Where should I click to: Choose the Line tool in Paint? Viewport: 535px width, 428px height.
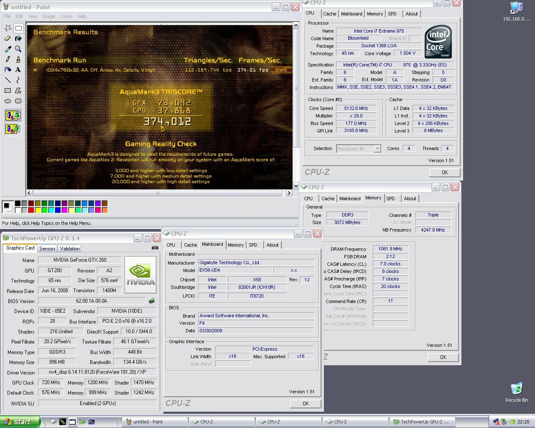pyautogui.click(x=8, y=80)
